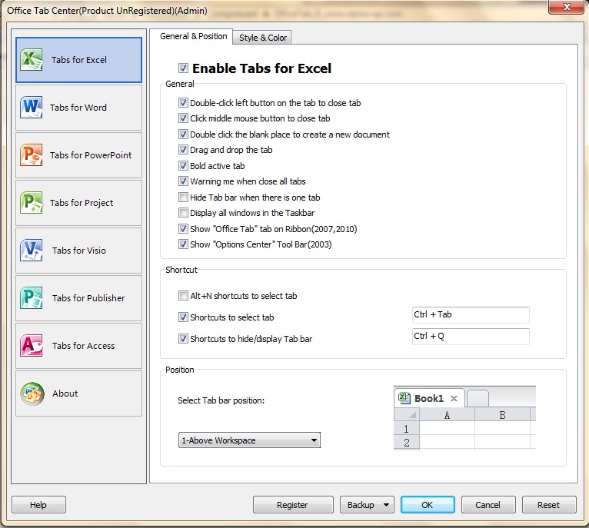
Task: Toggle the Shortcuts to select tab checkbox
Action: [x=183, y=317]
